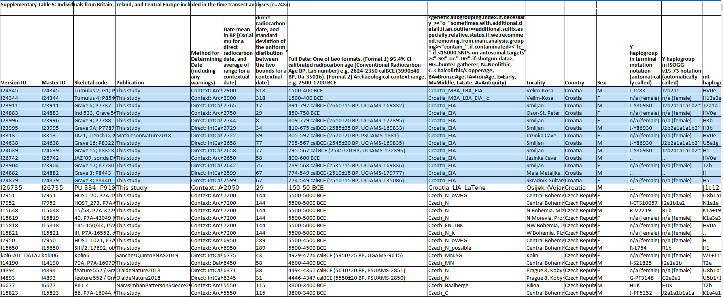Select cell 'Grave 3; P8440'
The width and height of the screenshot is (723, 297).
click(95, 181)
